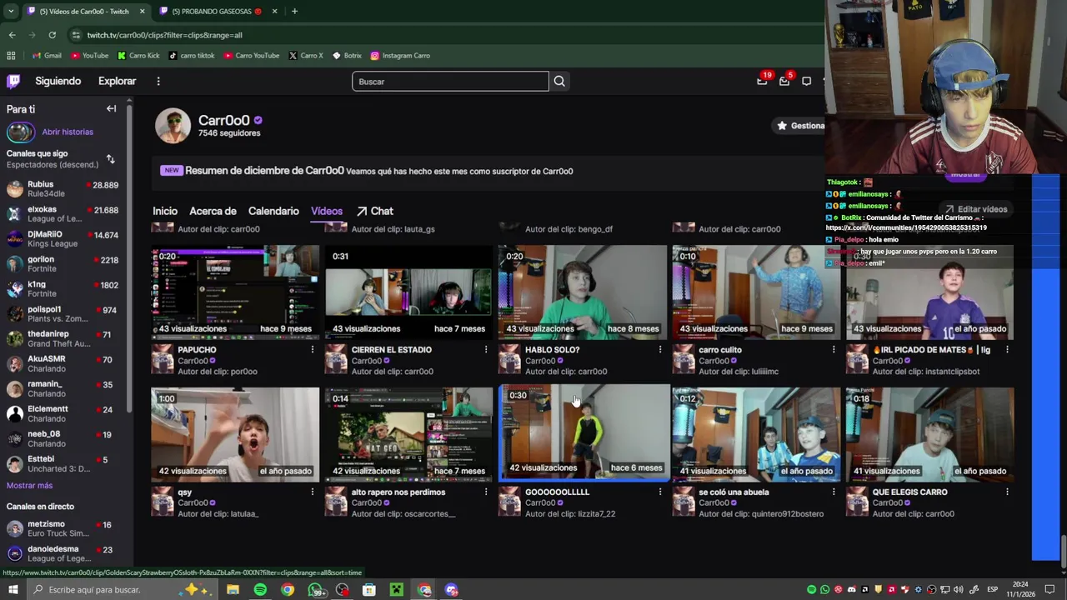Open Chrome apps grid in bookmarks bar
Image resolution: width=1067 pixels, height=600 pixels.
11,56
